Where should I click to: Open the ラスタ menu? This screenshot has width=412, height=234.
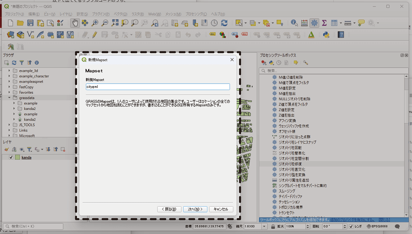tap(138, 14)
